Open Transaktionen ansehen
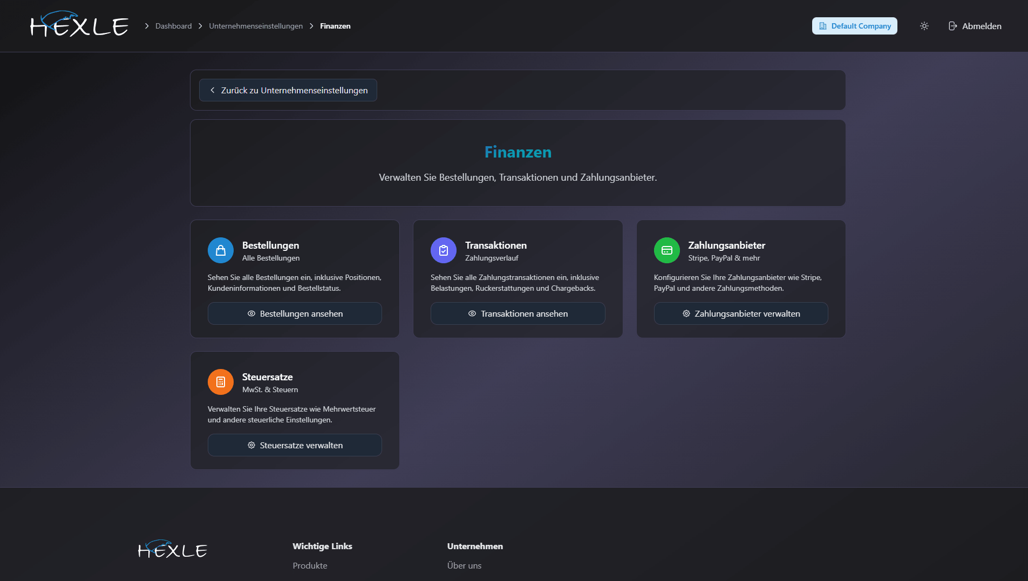1028x581 pixels. [x=518, y=313]
